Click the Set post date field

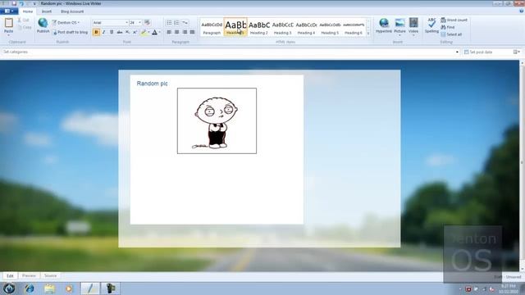[487, 52]
